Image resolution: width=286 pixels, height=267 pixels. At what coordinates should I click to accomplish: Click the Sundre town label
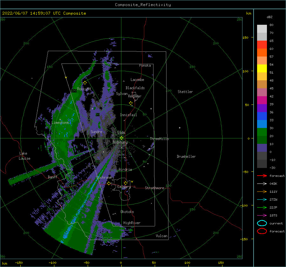coord(96,131)
